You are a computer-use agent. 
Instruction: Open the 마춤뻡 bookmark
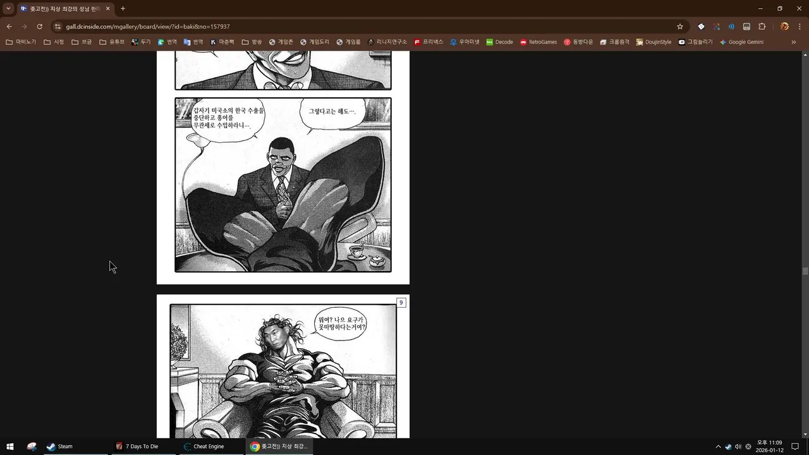coord(222,42)
